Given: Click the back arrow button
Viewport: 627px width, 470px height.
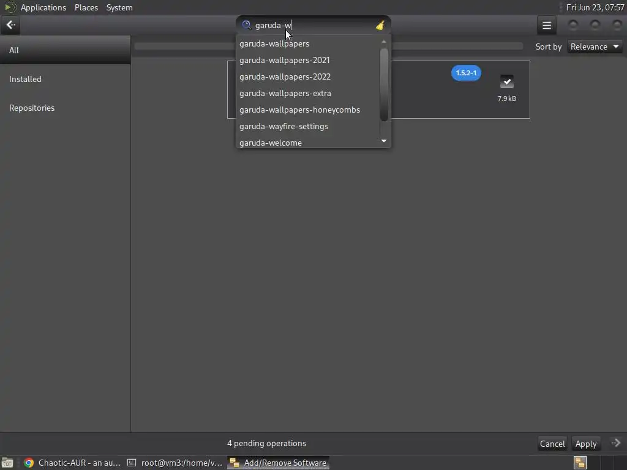Looking at the screenshot, I should point(11,25).
